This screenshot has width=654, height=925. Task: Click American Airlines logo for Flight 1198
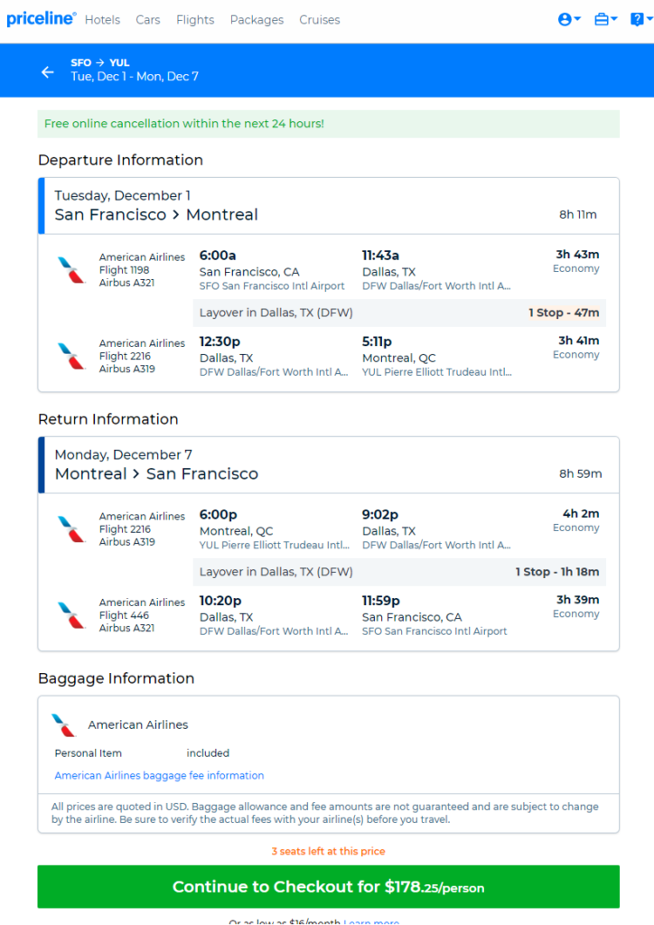click(x=71, y=270)
